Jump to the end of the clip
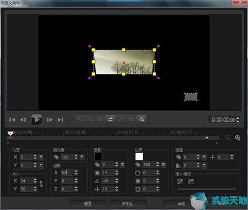 (61, 120)
